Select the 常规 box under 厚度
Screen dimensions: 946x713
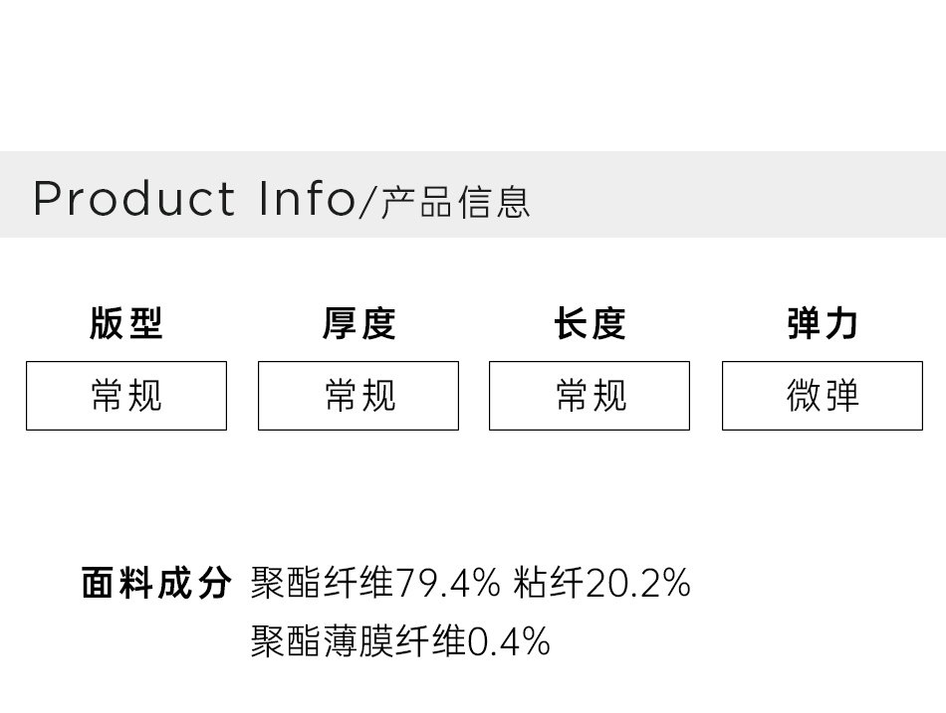358,396
